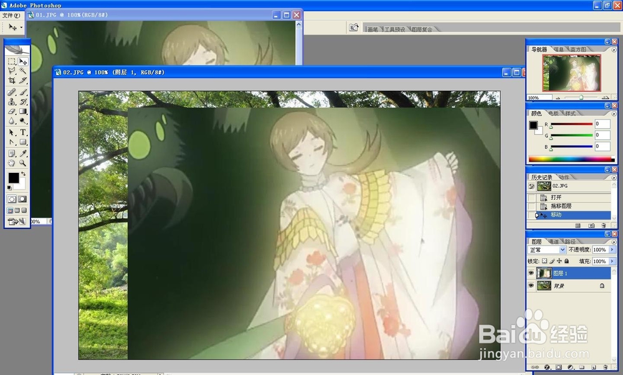Toggle lock all in Layers panel
623x375 pixels.
tap(566, 261)
